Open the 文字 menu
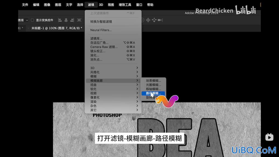Image resolution: width=279 pixels, height=157 pixels. coord(69,5)
